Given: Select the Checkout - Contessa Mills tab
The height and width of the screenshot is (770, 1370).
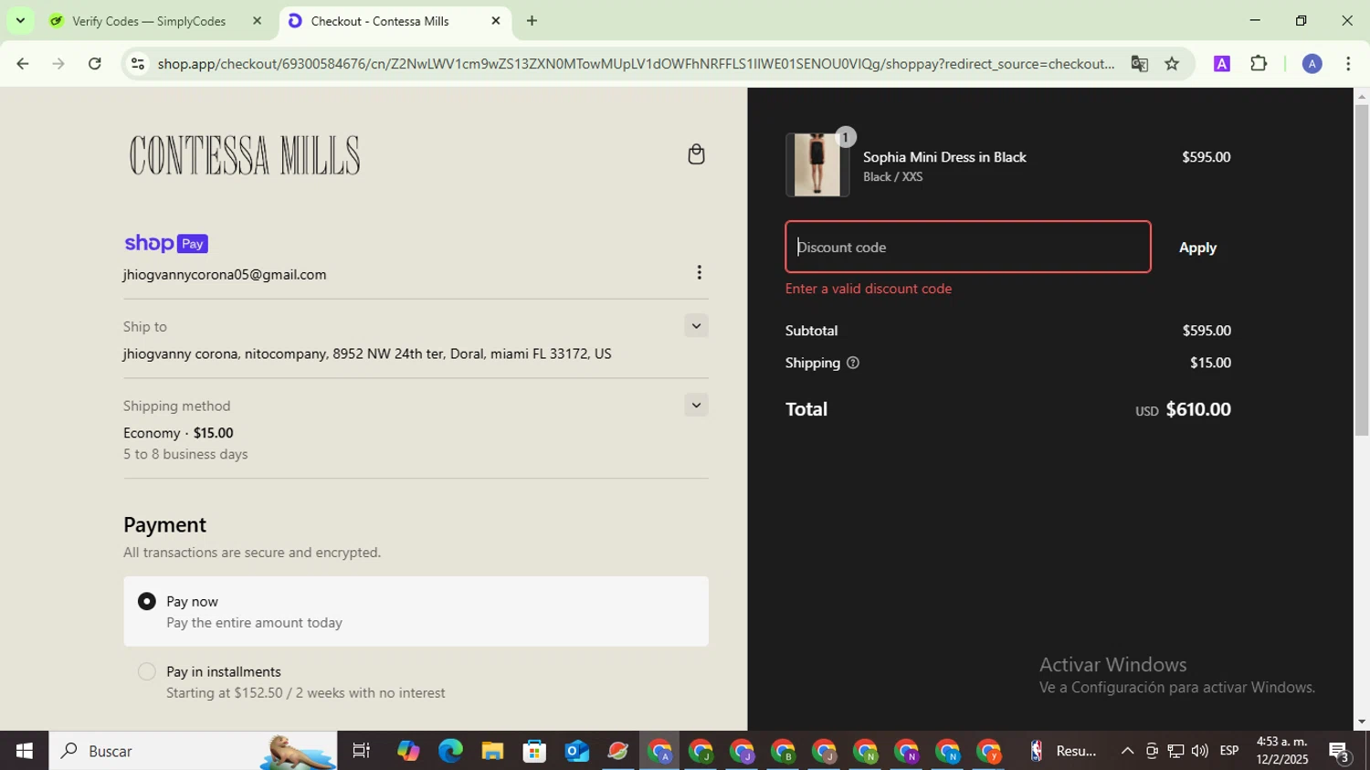Looking at the screenshot, I should 380,21.
